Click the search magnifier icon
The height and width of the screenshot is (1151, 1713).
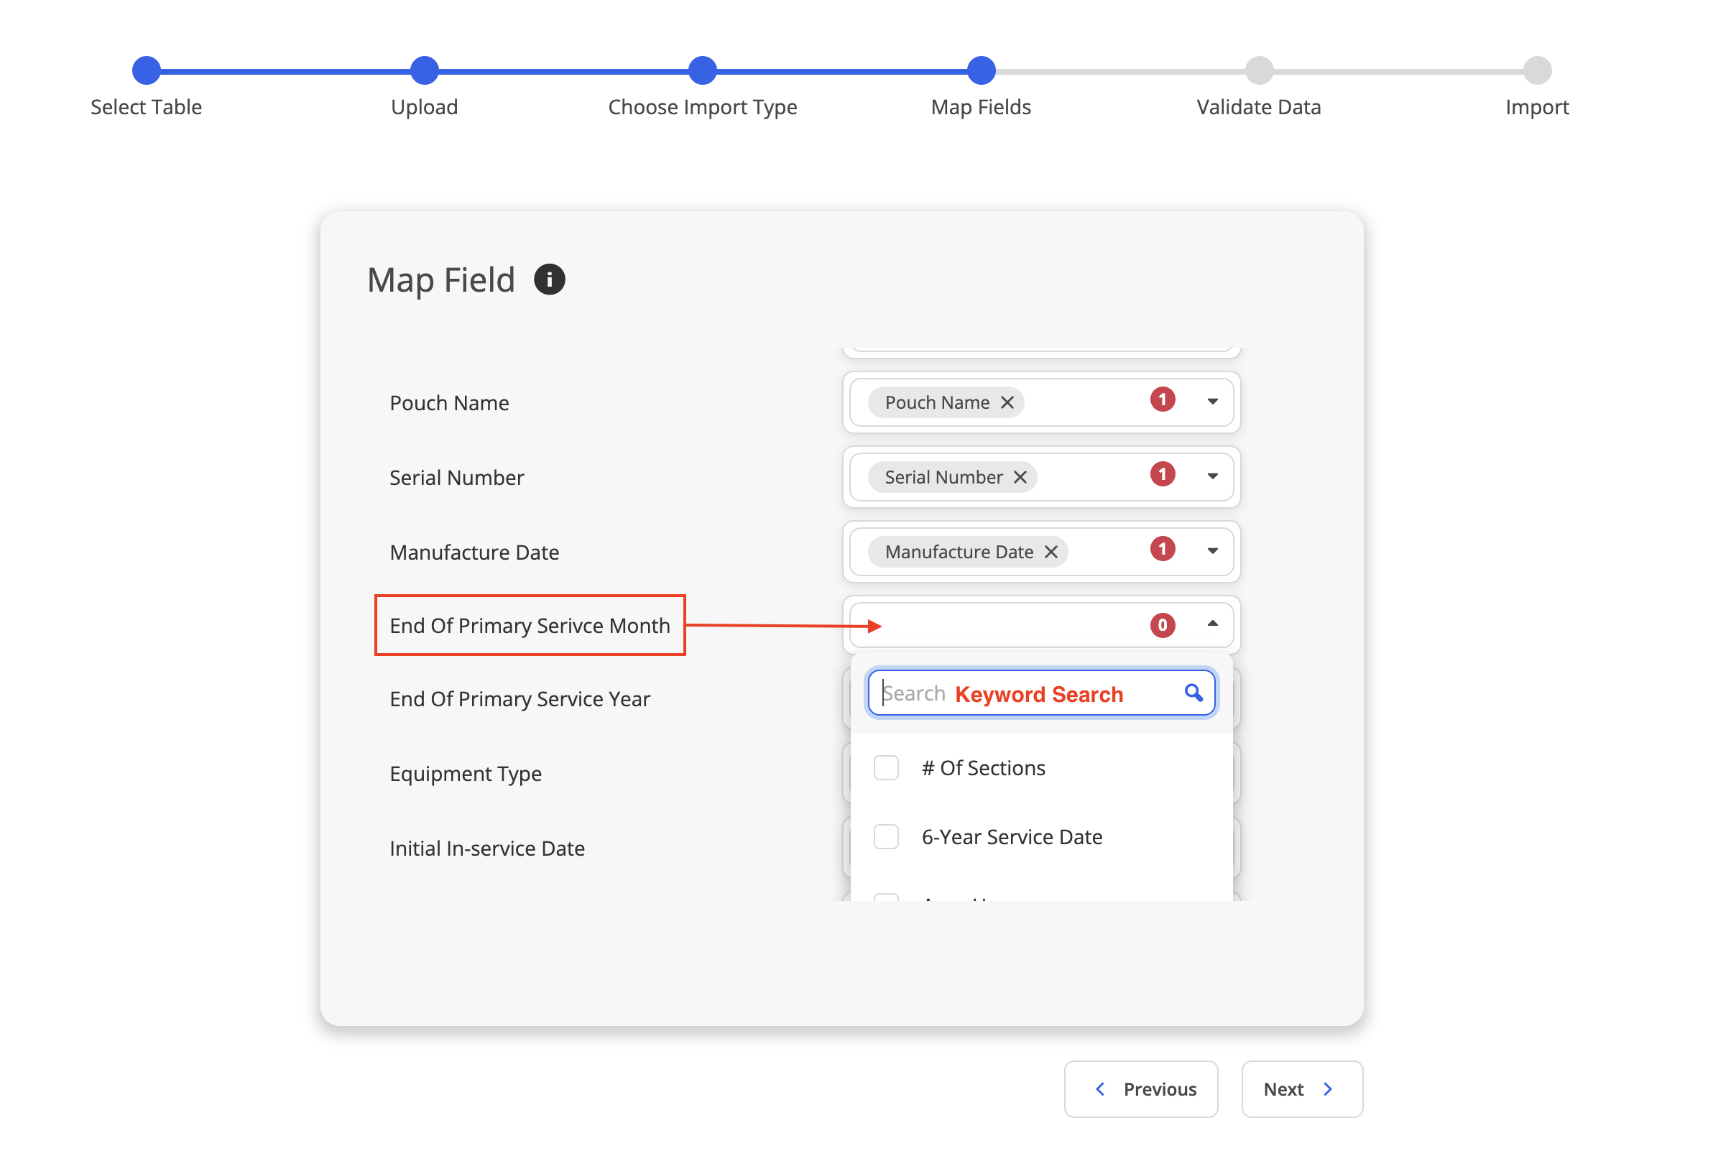click(x=1193, y=693)
